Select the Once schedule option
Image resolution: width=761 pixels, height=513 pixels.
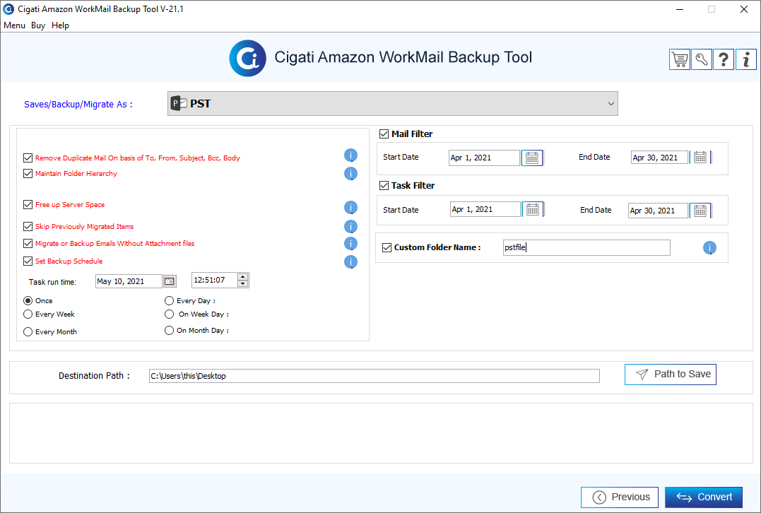pos(28,300)
